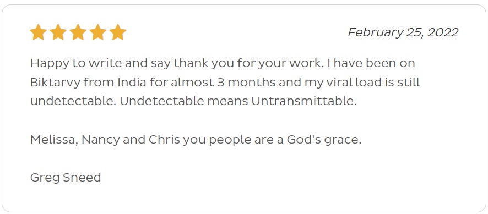Image resolution: width=488 pixels, height=214 pixels.
Task: Select the fourth gold rating star
Action: click(x=98, y=32)
